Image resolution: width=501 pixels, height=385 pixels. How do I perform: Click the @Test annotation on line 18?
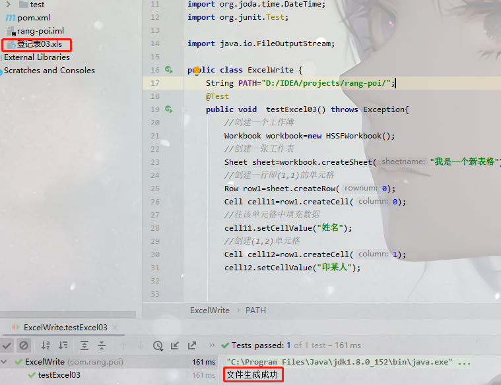217,96
